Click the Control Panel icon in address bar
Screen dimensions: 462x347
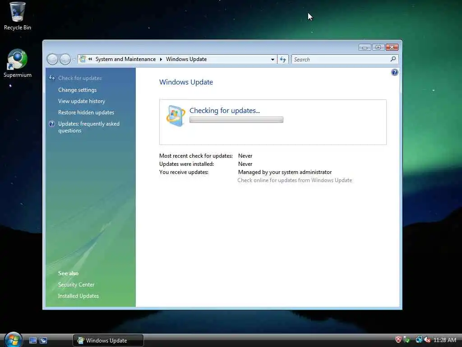(83, 59)
